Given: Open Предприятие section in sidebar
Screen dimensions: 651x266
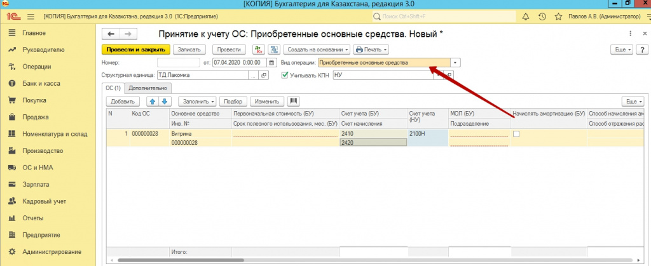Looking at the screenshot, I should pyautogui.click(x=41, y=235).
